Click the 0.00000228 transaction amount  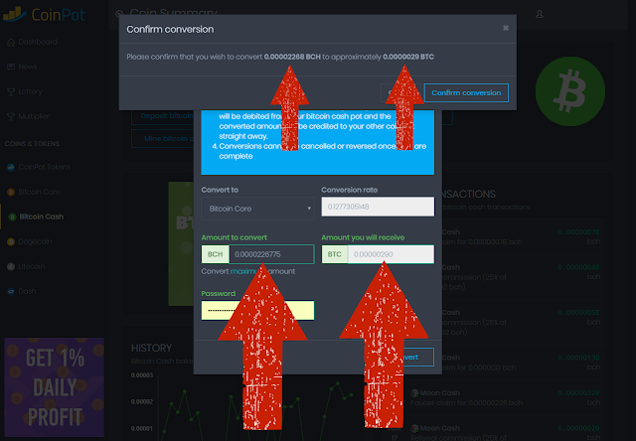click(x=578, y=393)
